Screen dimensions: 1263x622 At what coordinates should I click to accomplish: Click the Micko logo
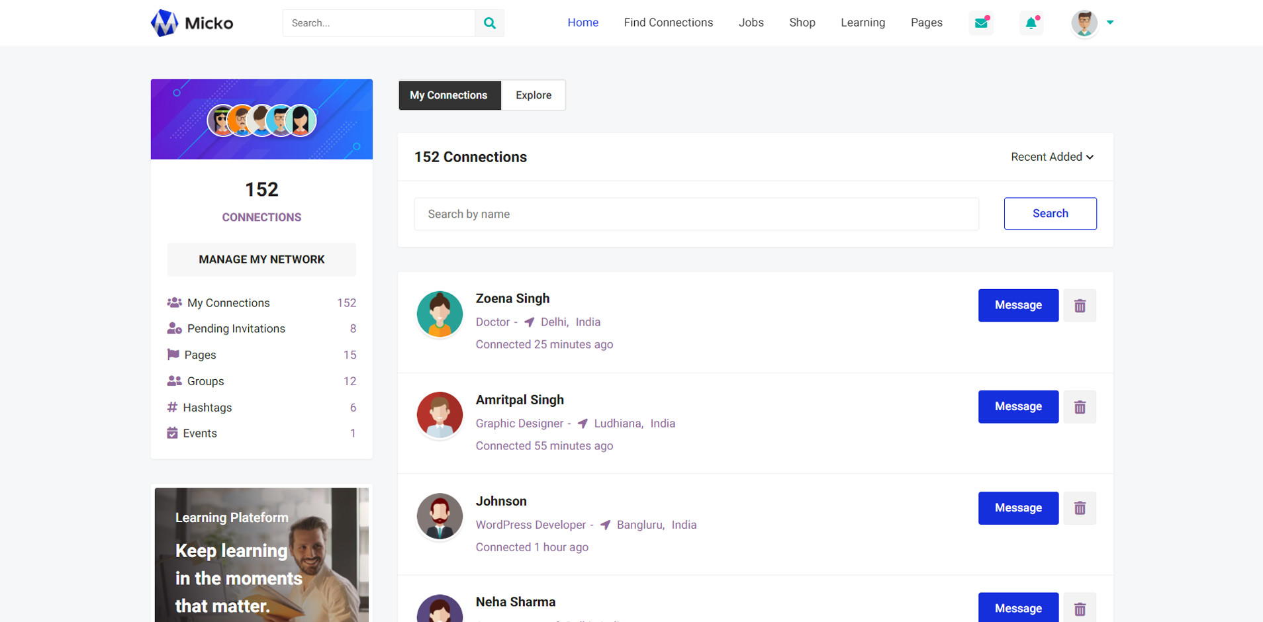click(192, 23)
